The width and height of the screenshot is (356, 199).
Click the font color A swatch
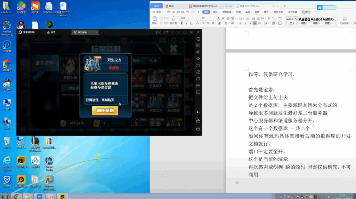[225, 23]
